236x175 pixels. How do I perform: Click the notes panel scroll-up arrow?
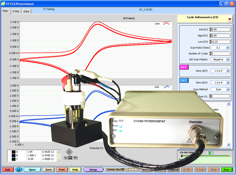click(229, 104)
